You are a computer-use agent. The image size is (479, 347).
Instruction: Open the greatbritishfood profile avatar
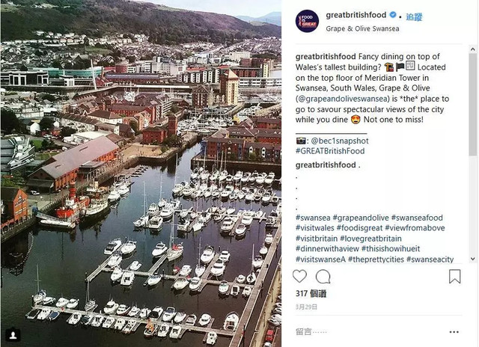click(307, 21)
